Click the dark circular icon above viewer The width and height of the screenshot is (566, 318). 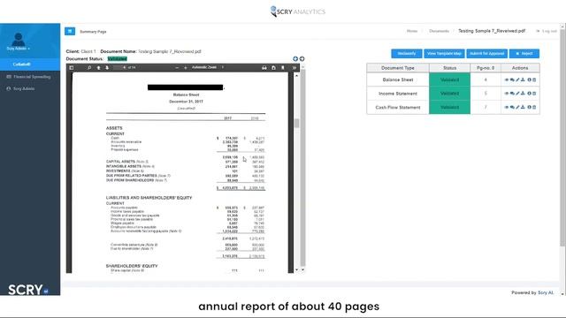302,59
